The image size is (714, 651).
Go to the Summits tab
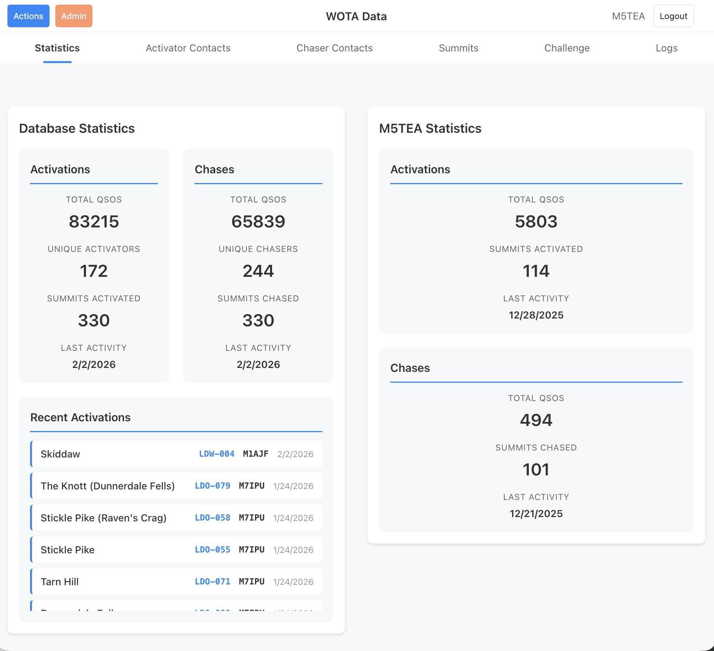tap(458, 48)
